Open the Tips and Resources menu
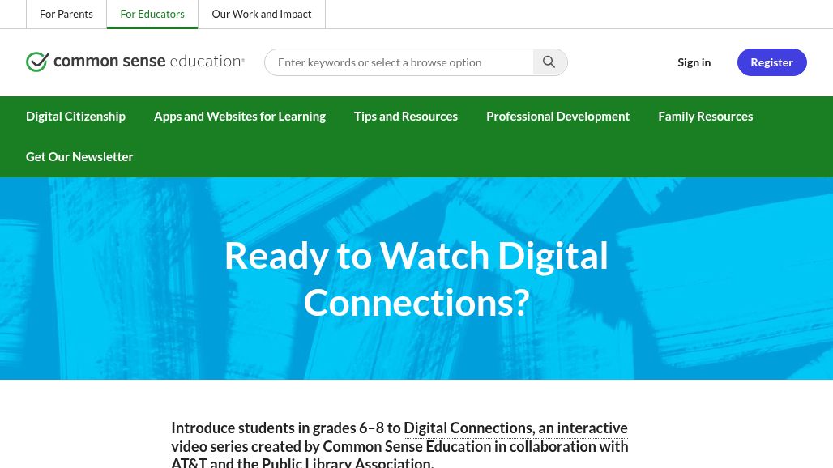 coord(406,117)
